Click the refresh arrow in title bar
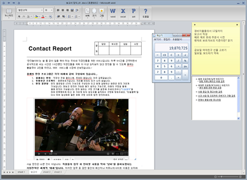The image size is (247, 180). pos(19,3)
